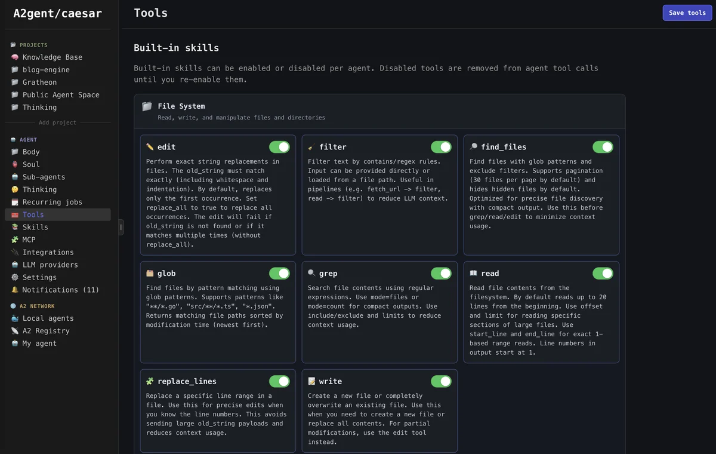Click the File System folder icon

click(x=147, y=106)
